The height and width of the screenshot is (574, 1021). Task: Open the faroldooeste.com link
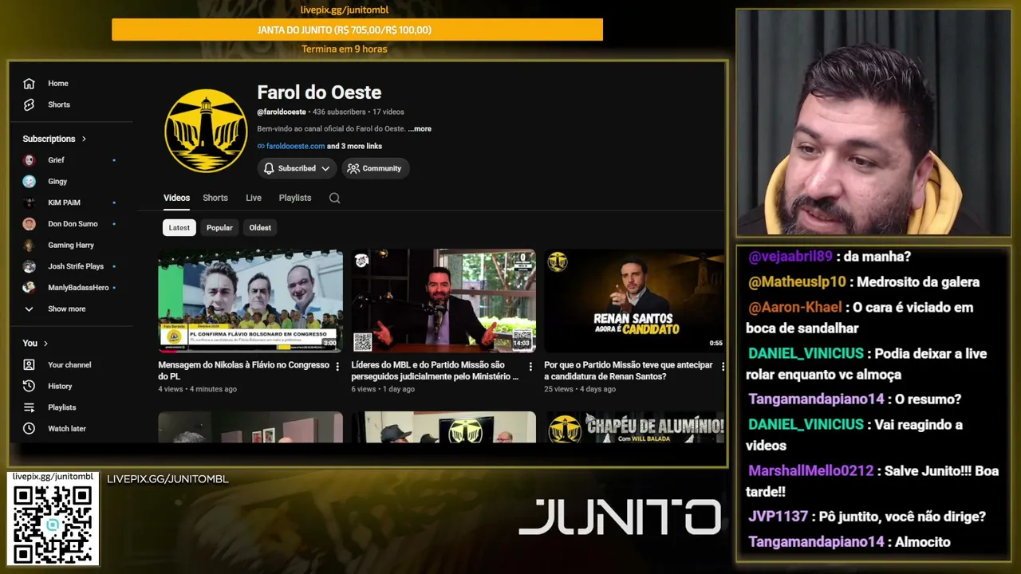(x=295, y=147)
